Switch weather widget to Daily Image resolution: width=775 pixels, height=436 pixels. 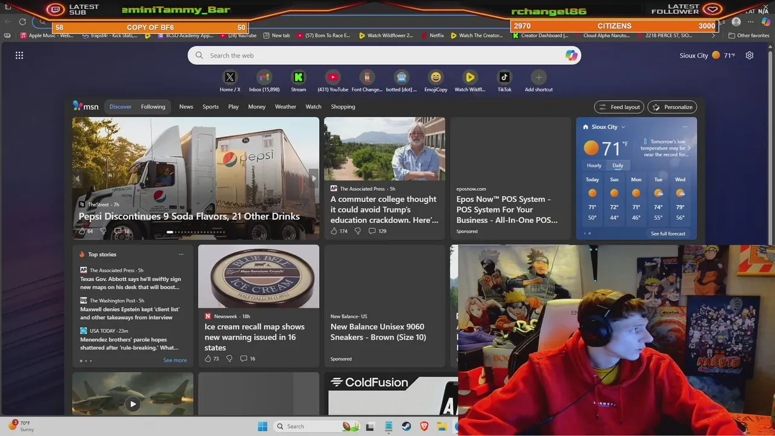[x=618, y=165]
